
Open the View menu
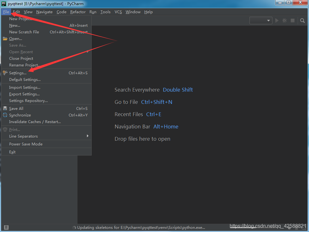coord(28,12)
